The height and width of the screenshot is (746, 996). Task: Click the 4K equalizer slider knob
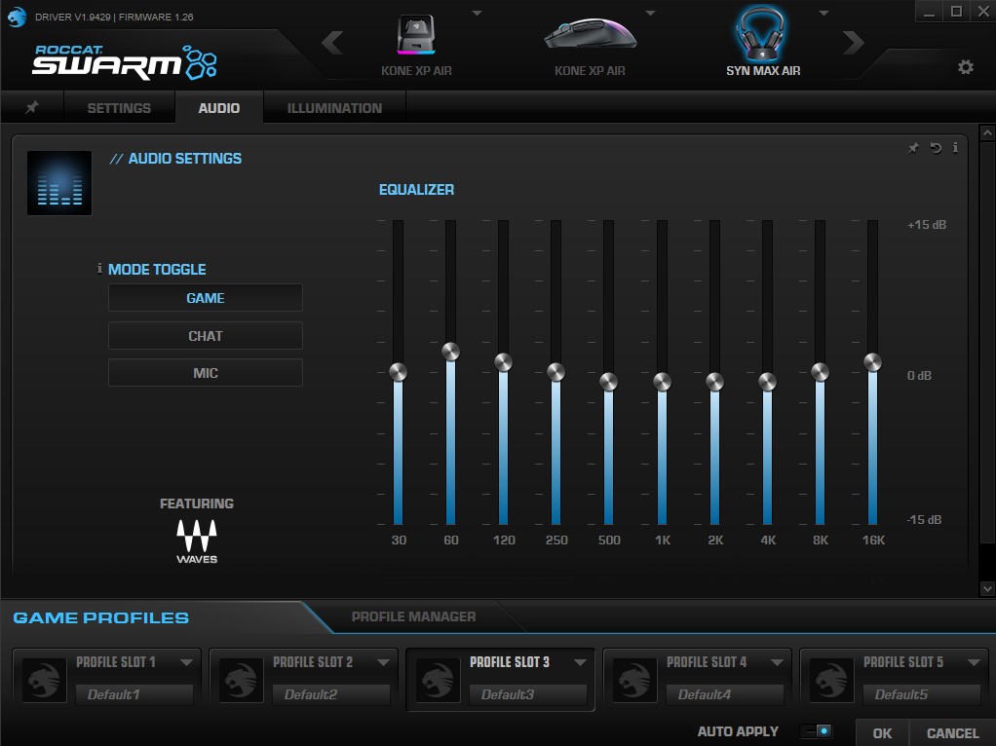pyautogui.click(x=767, y=382)
